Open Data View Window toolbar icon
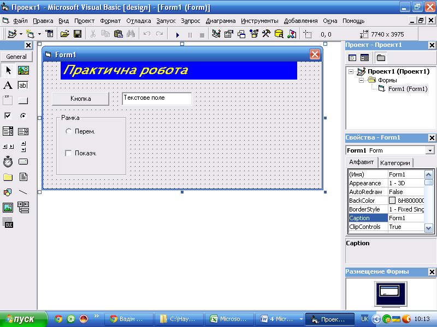 click(279, 34)
